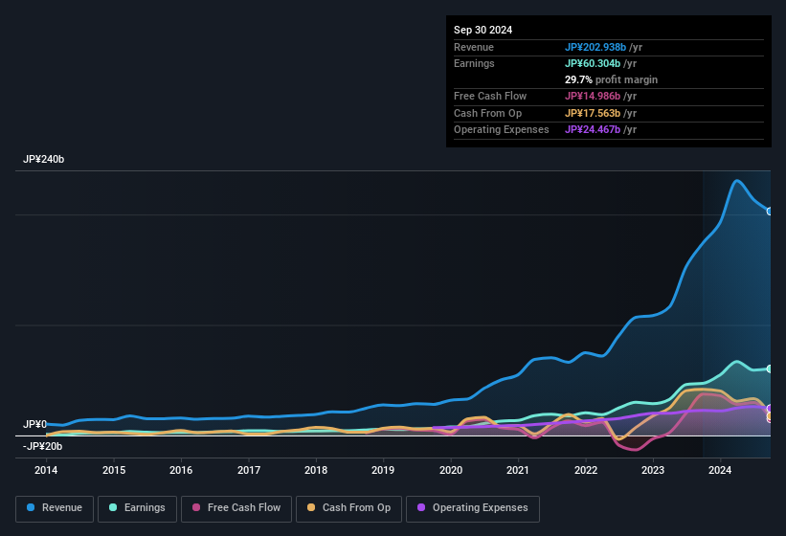Toggle the Earnings series legend label
786x536 pixels.
pyautogui.click(x=143, y=508)
